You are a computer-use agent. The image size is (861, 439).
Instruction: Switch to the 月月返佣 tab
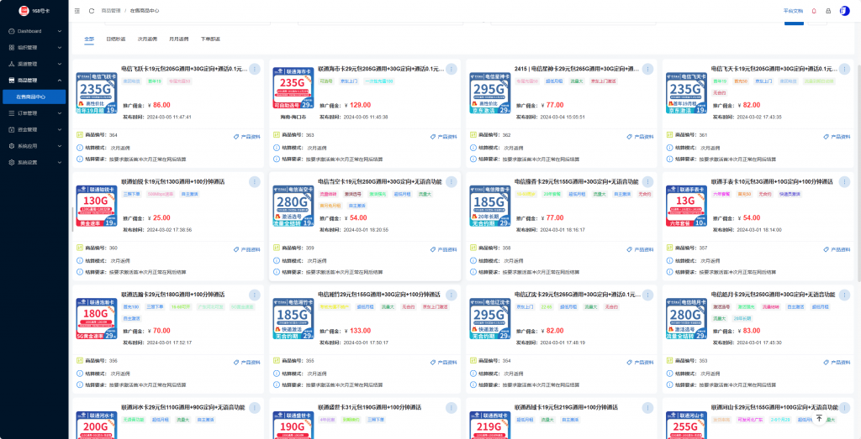point(179,39)
